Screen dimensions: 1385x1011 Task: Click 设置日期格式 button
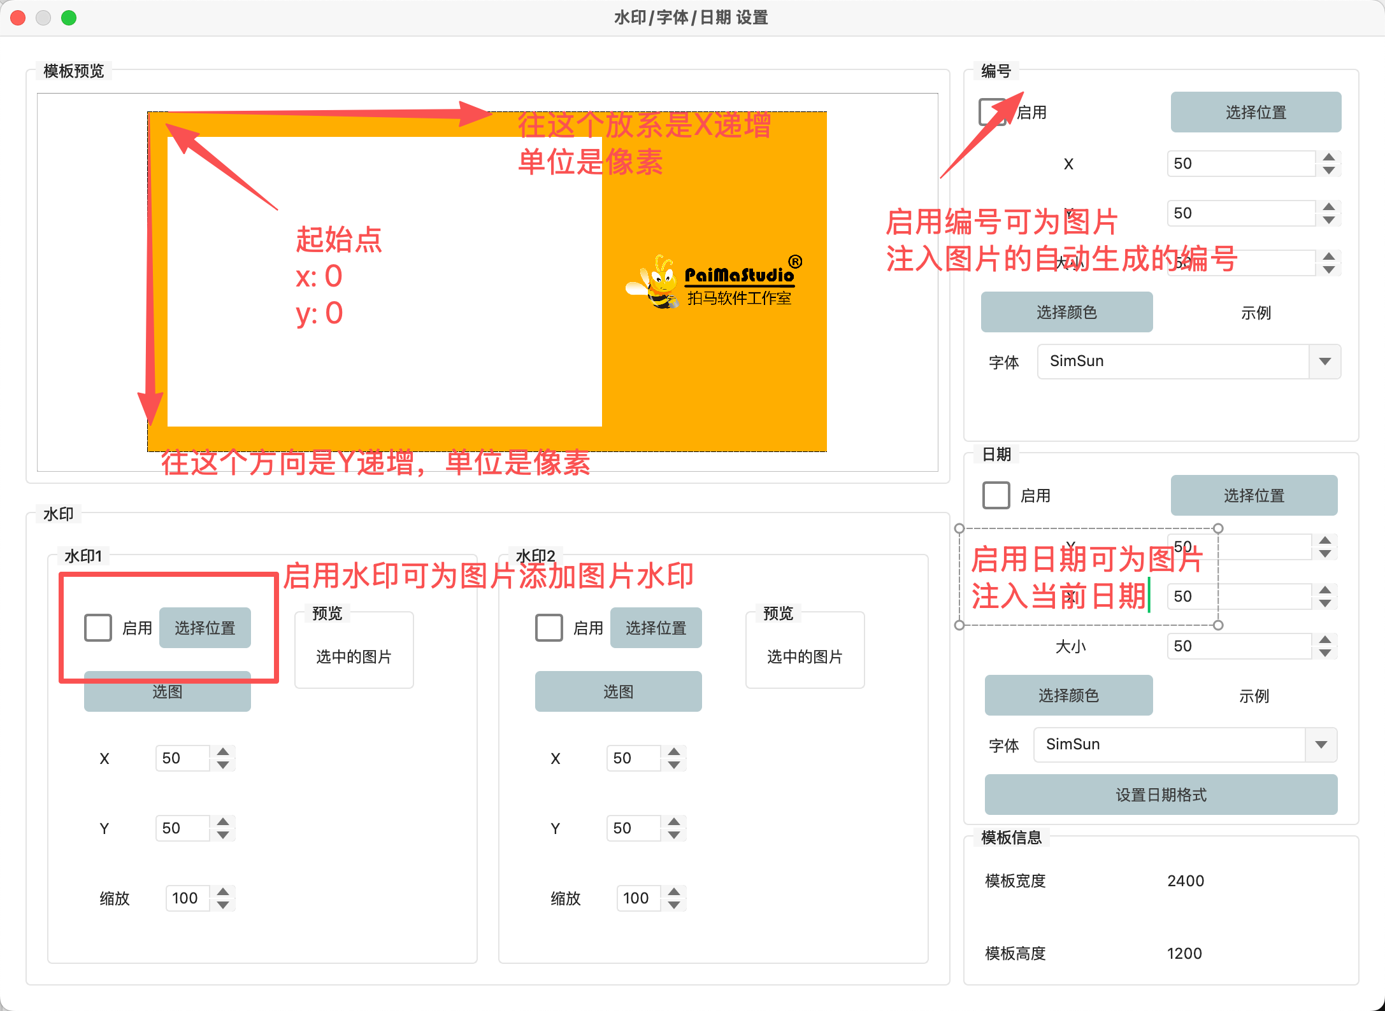click(x=1161, y=795)
